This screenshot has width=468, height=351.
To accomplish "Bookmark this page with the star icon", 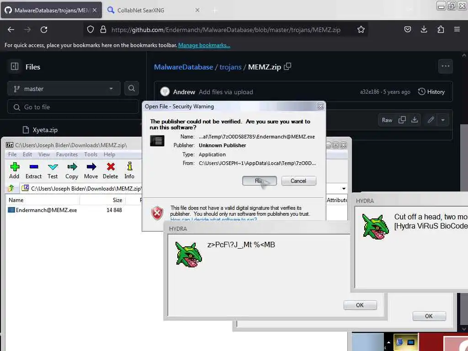I will [x=361, y=30].
